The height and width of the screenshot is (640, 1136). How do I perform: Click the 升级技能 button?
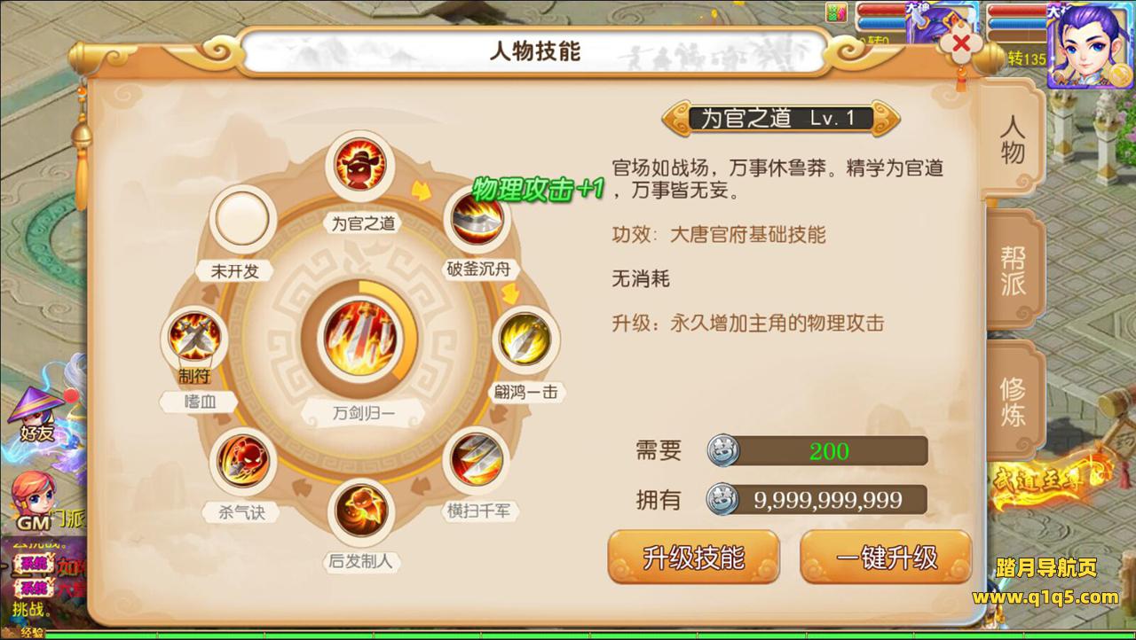694,558
